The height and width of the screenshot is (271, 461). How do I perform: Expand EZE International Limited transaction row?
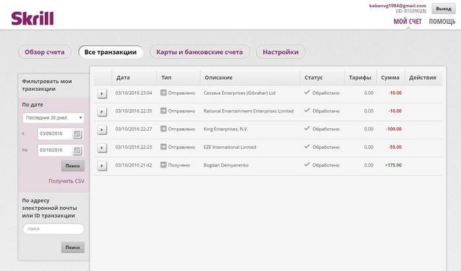tap(101, 148)
